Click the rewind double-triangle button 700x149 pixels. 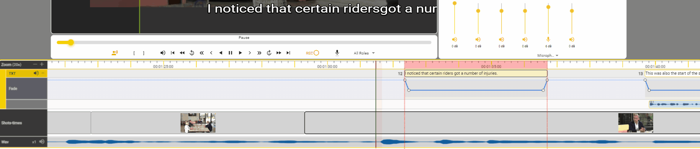182,53
